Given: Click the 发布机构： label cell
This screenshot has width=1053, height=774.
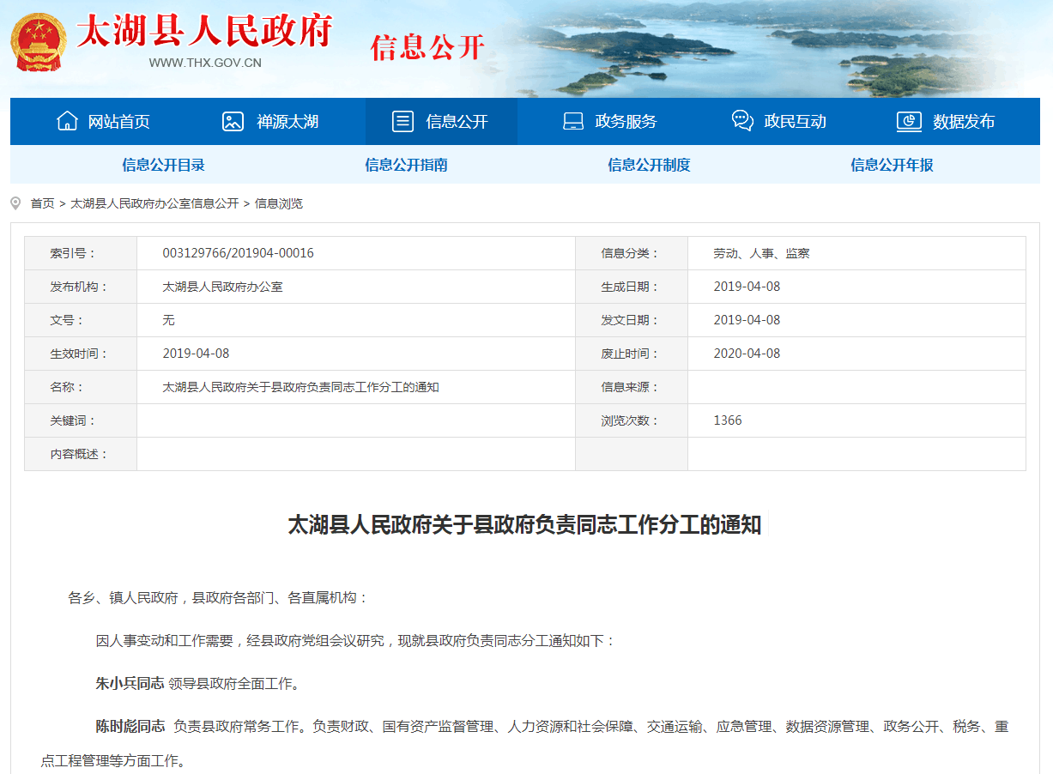Looking at the screenshot, I should [81, 287].
